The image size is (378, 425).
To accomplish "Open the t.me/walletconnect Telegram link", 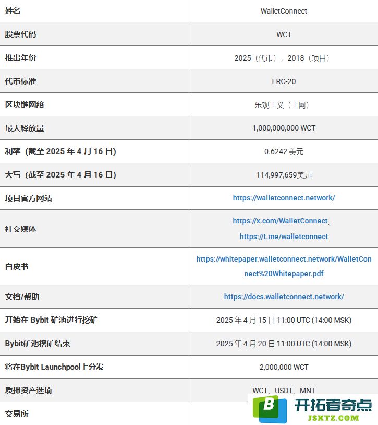I will pos(284,237).
